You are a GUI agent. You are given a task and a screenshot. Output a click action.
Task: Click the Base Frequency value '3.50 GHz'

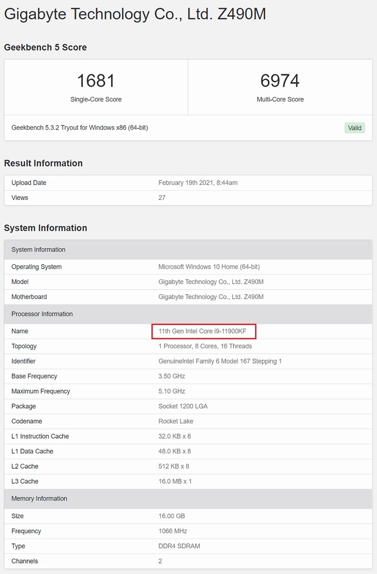tap(172, 376)
